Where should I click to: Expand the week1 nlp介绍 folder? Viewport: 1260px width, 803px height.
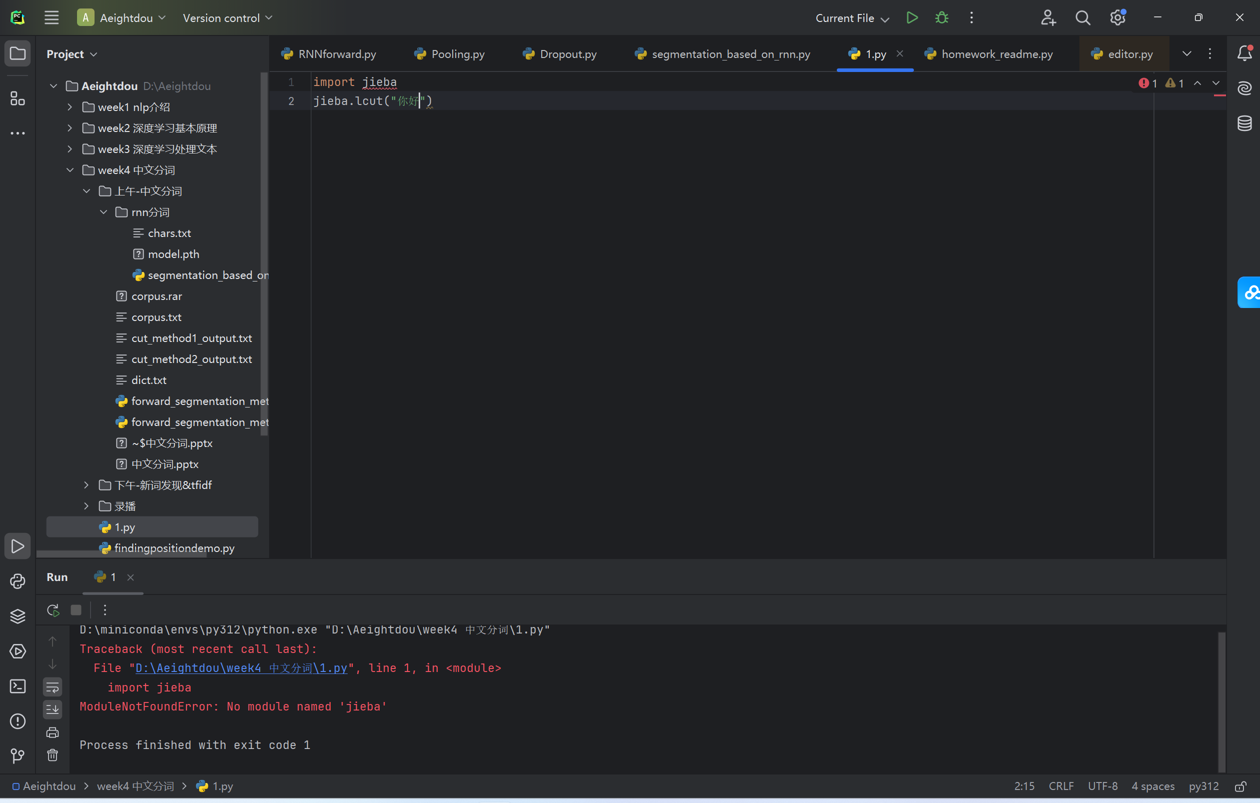click(70, 106)
